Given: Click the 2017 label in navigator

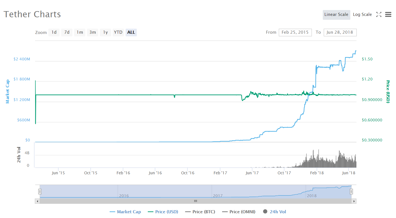Looking at the screenshot, I should coord(218,196).
